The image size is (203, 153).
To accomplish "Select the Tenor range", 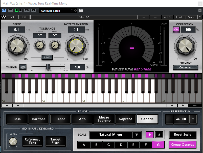I will (x=60, y=119).
